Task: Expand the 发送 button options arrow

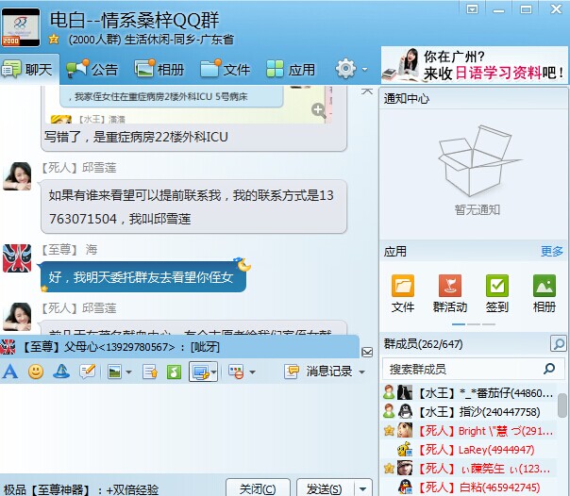Action: click(x=362, y=488)
